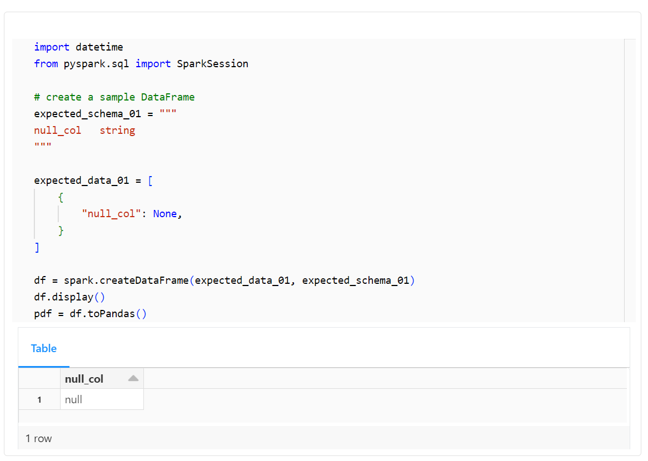Click the '1 row' status text
The height and width of the screenshot is (461, 648).
tap(38, 438)
